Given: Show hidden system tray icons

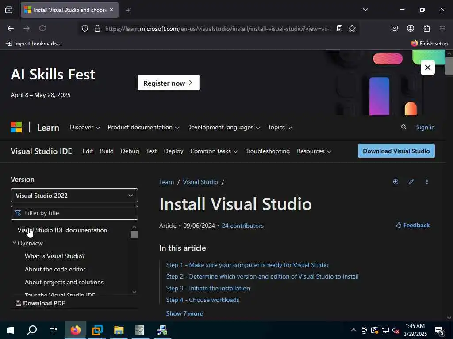Looking at the screenshot, I should pos(353,330).
